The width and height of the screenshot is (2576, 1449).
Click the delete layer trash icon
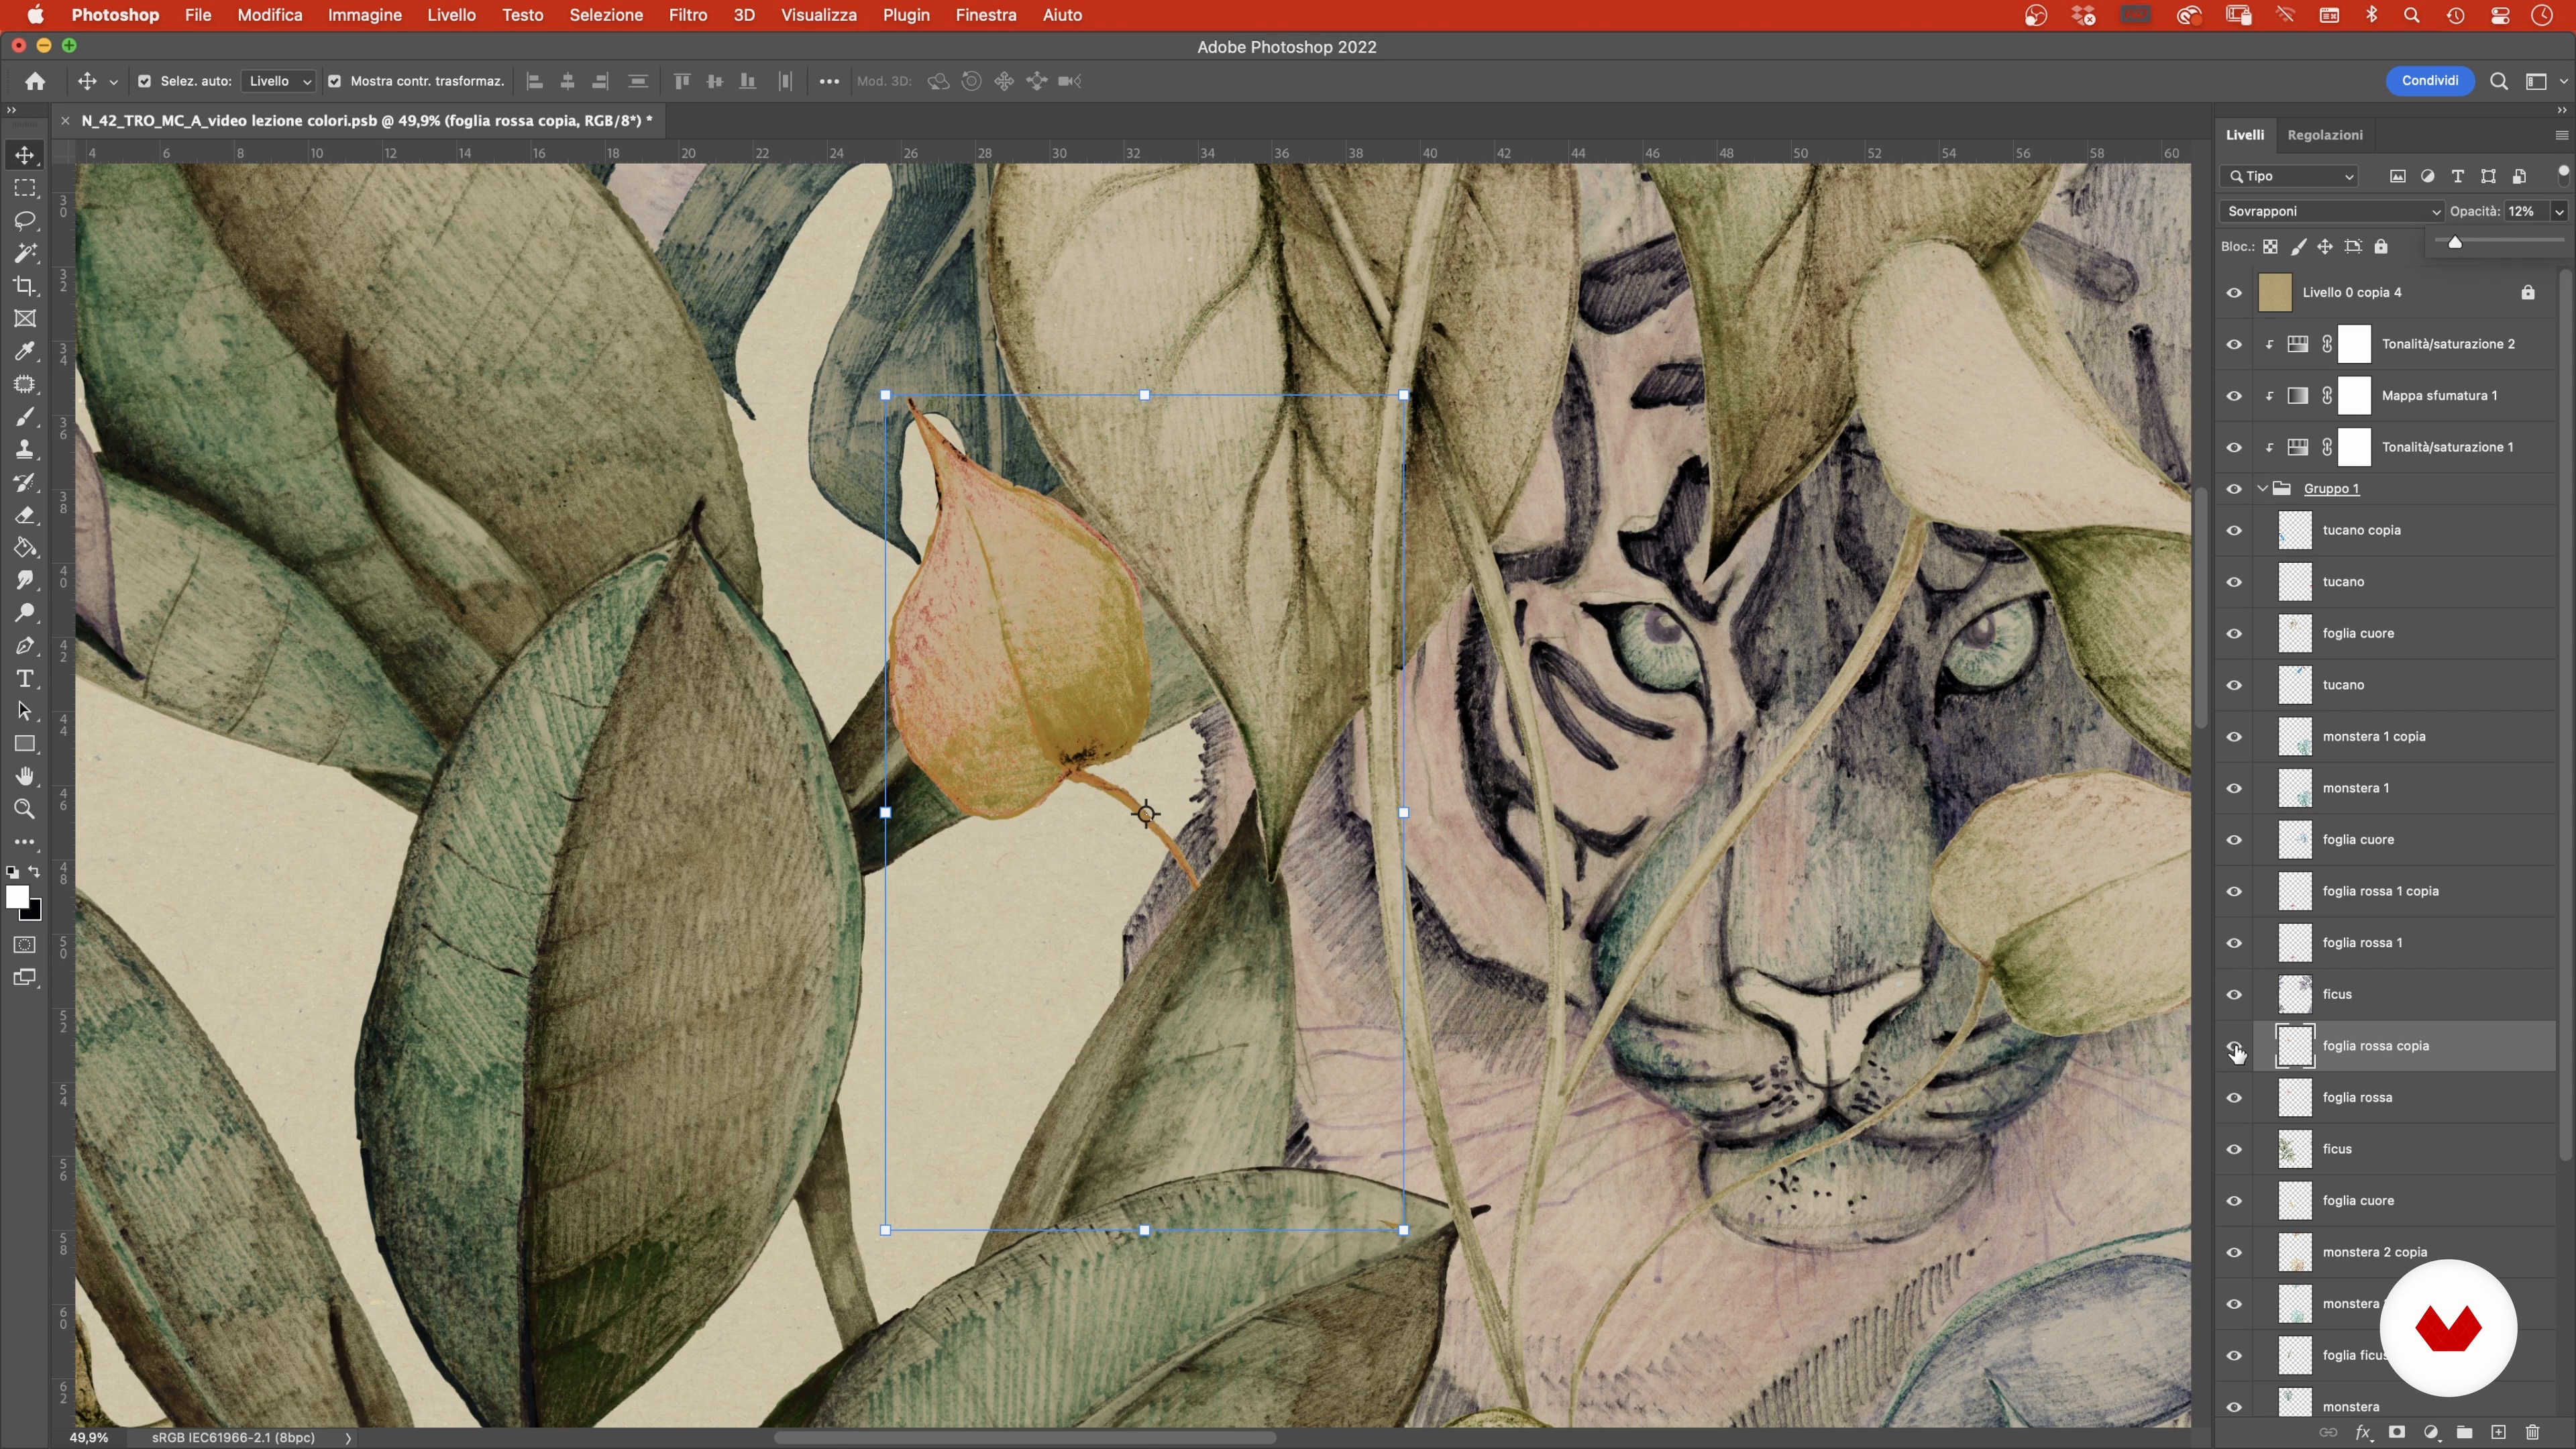[x=2532, y=1433]
